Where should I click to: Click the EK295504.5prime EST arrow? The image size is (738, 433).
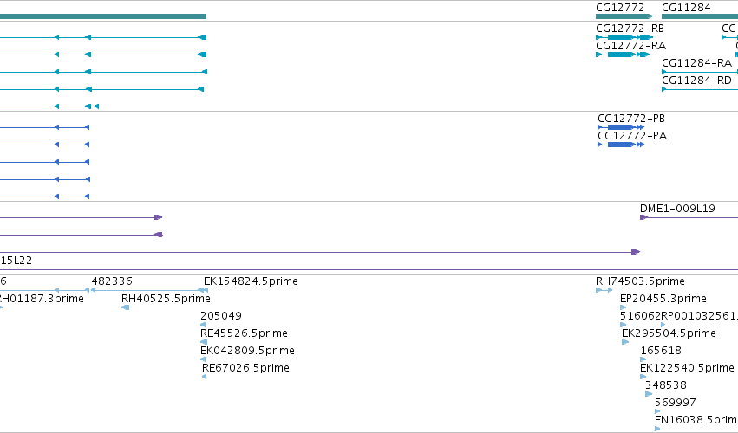pyautogui.click(x=625, y=342)
